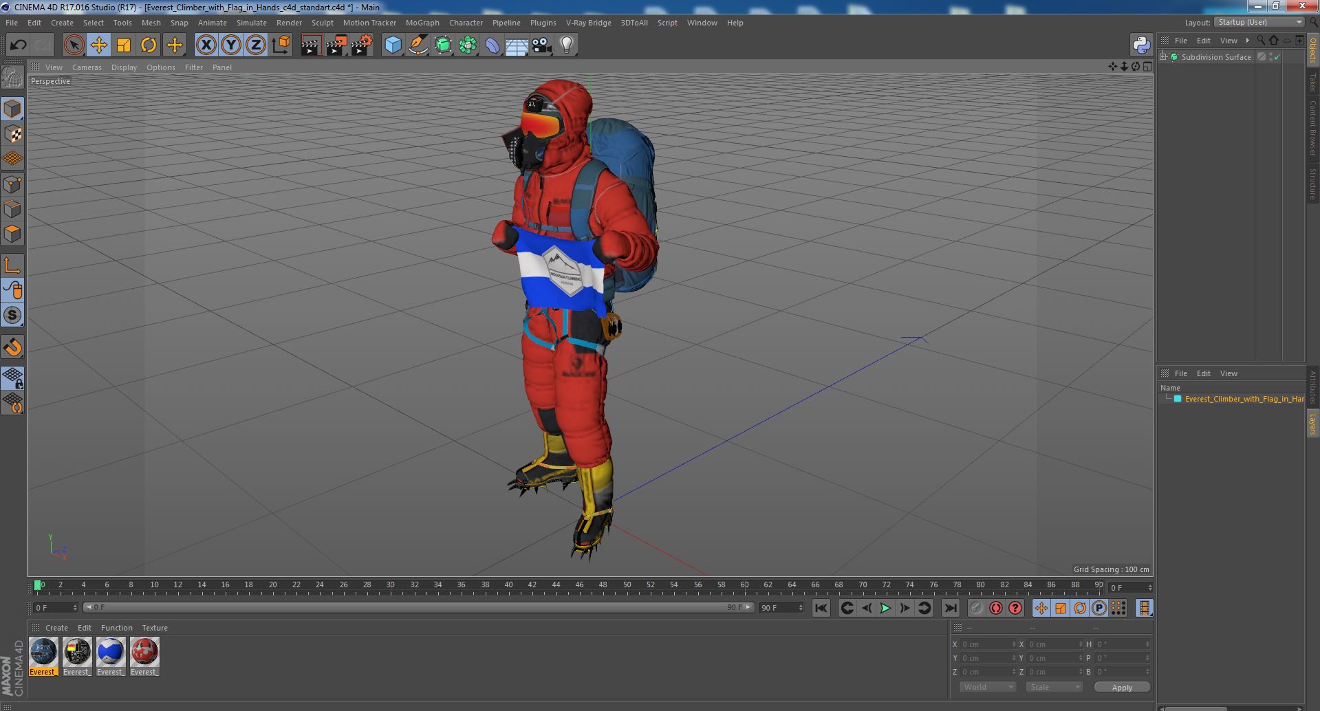Add a Subdivision Surface generator
Screen dimensions: 1320x711
click(x=443, y=45)
